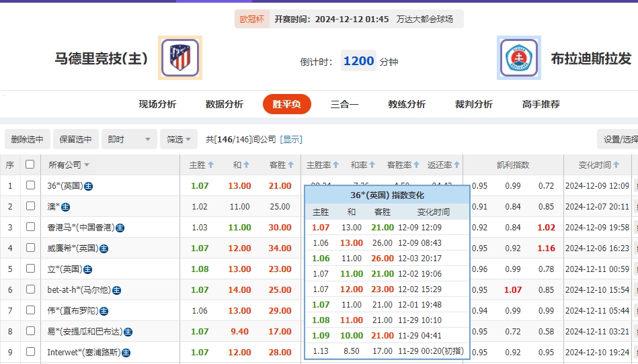Sort by 主胜 column arrow
The height and width of the screenshot is (364, 638).
210,165
